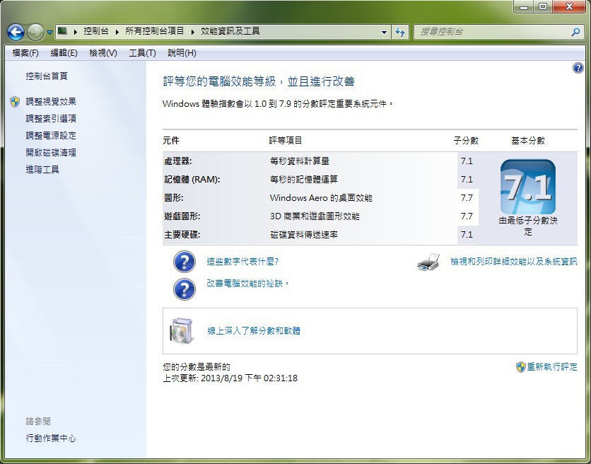Click the 磁碟資料傳送速率 description
The height and width of the screenshot is (464, 591).
[304, 235]
